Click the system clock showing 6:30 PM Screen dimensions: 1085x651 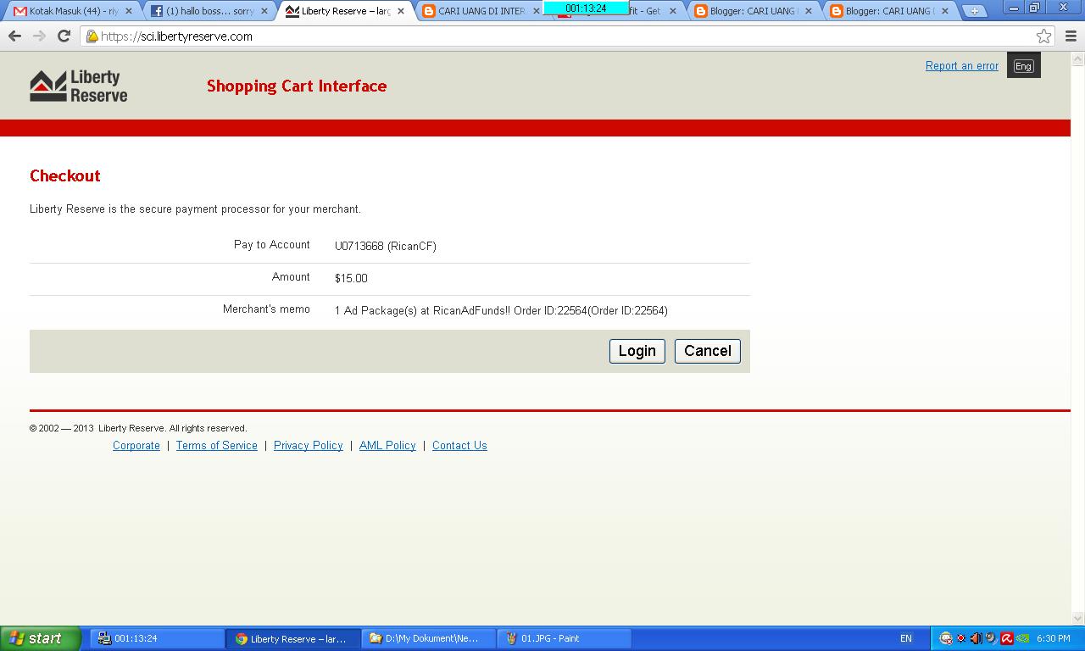(1053, 638)
